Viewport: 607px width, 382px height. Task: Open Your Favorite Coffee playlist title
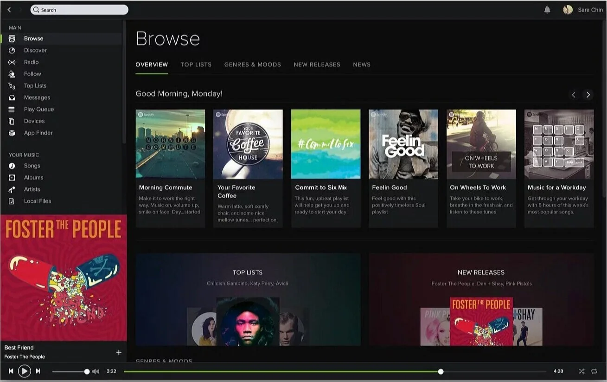tap(236, 192)
